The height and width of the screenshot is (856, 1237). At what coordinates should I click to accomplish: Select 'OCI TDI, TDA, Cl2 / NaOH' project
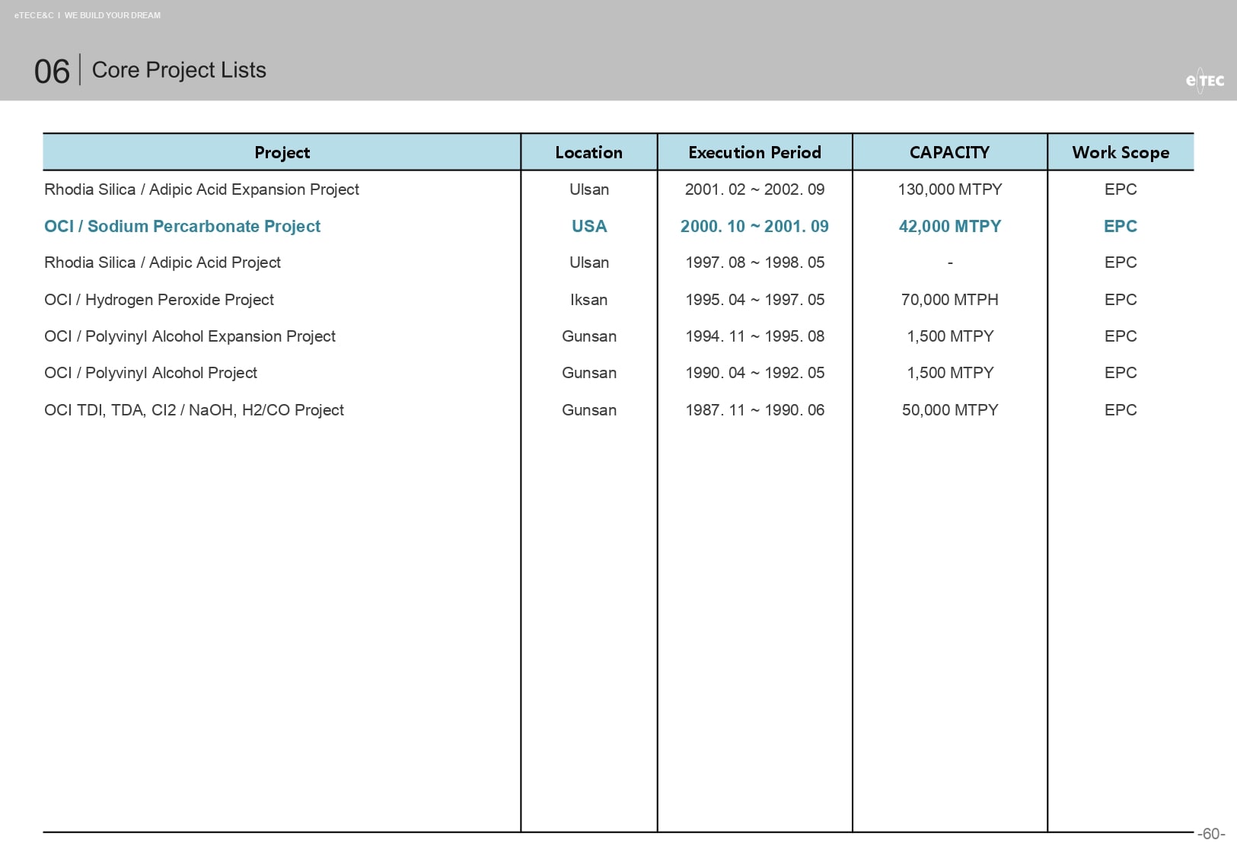click(x=194, y=410)
